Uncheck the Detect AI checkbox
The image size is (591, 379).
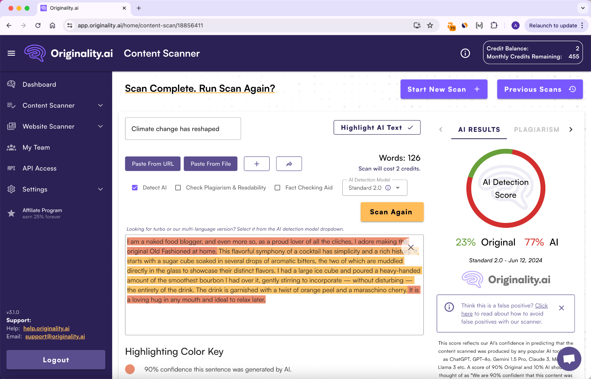click(135, 188)
